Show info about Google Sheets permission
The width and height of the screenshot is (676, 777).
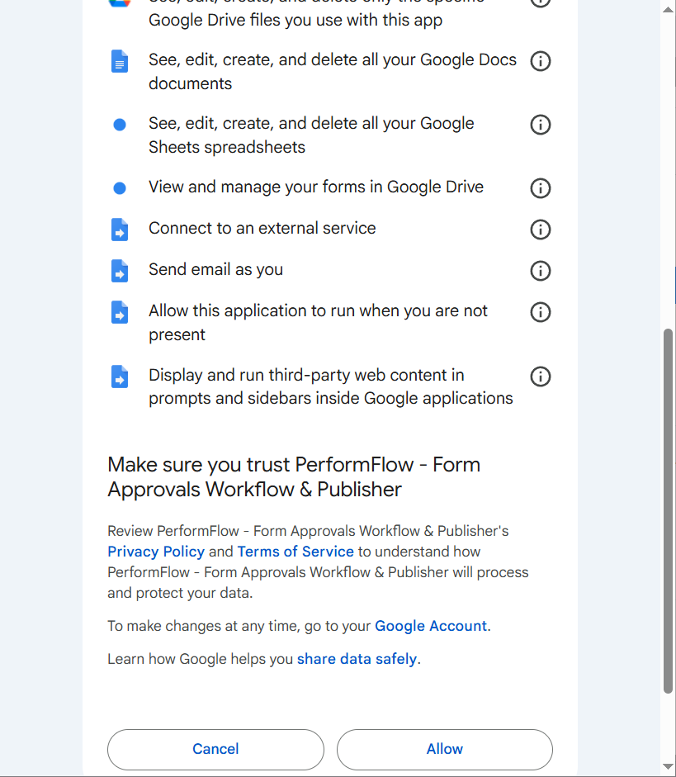coord(540,125)
